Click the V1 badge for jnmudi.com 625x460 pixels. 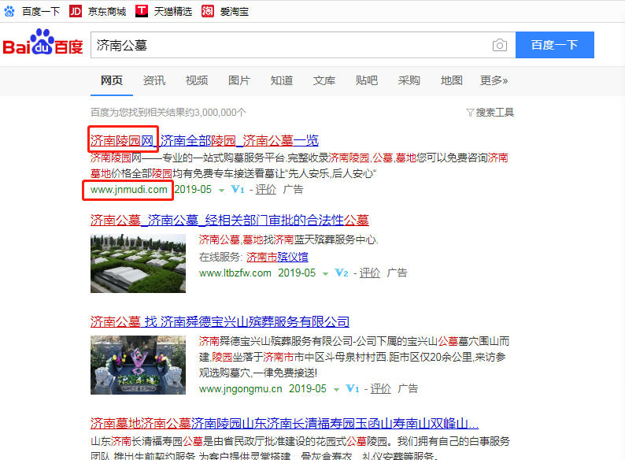(238, 190)
